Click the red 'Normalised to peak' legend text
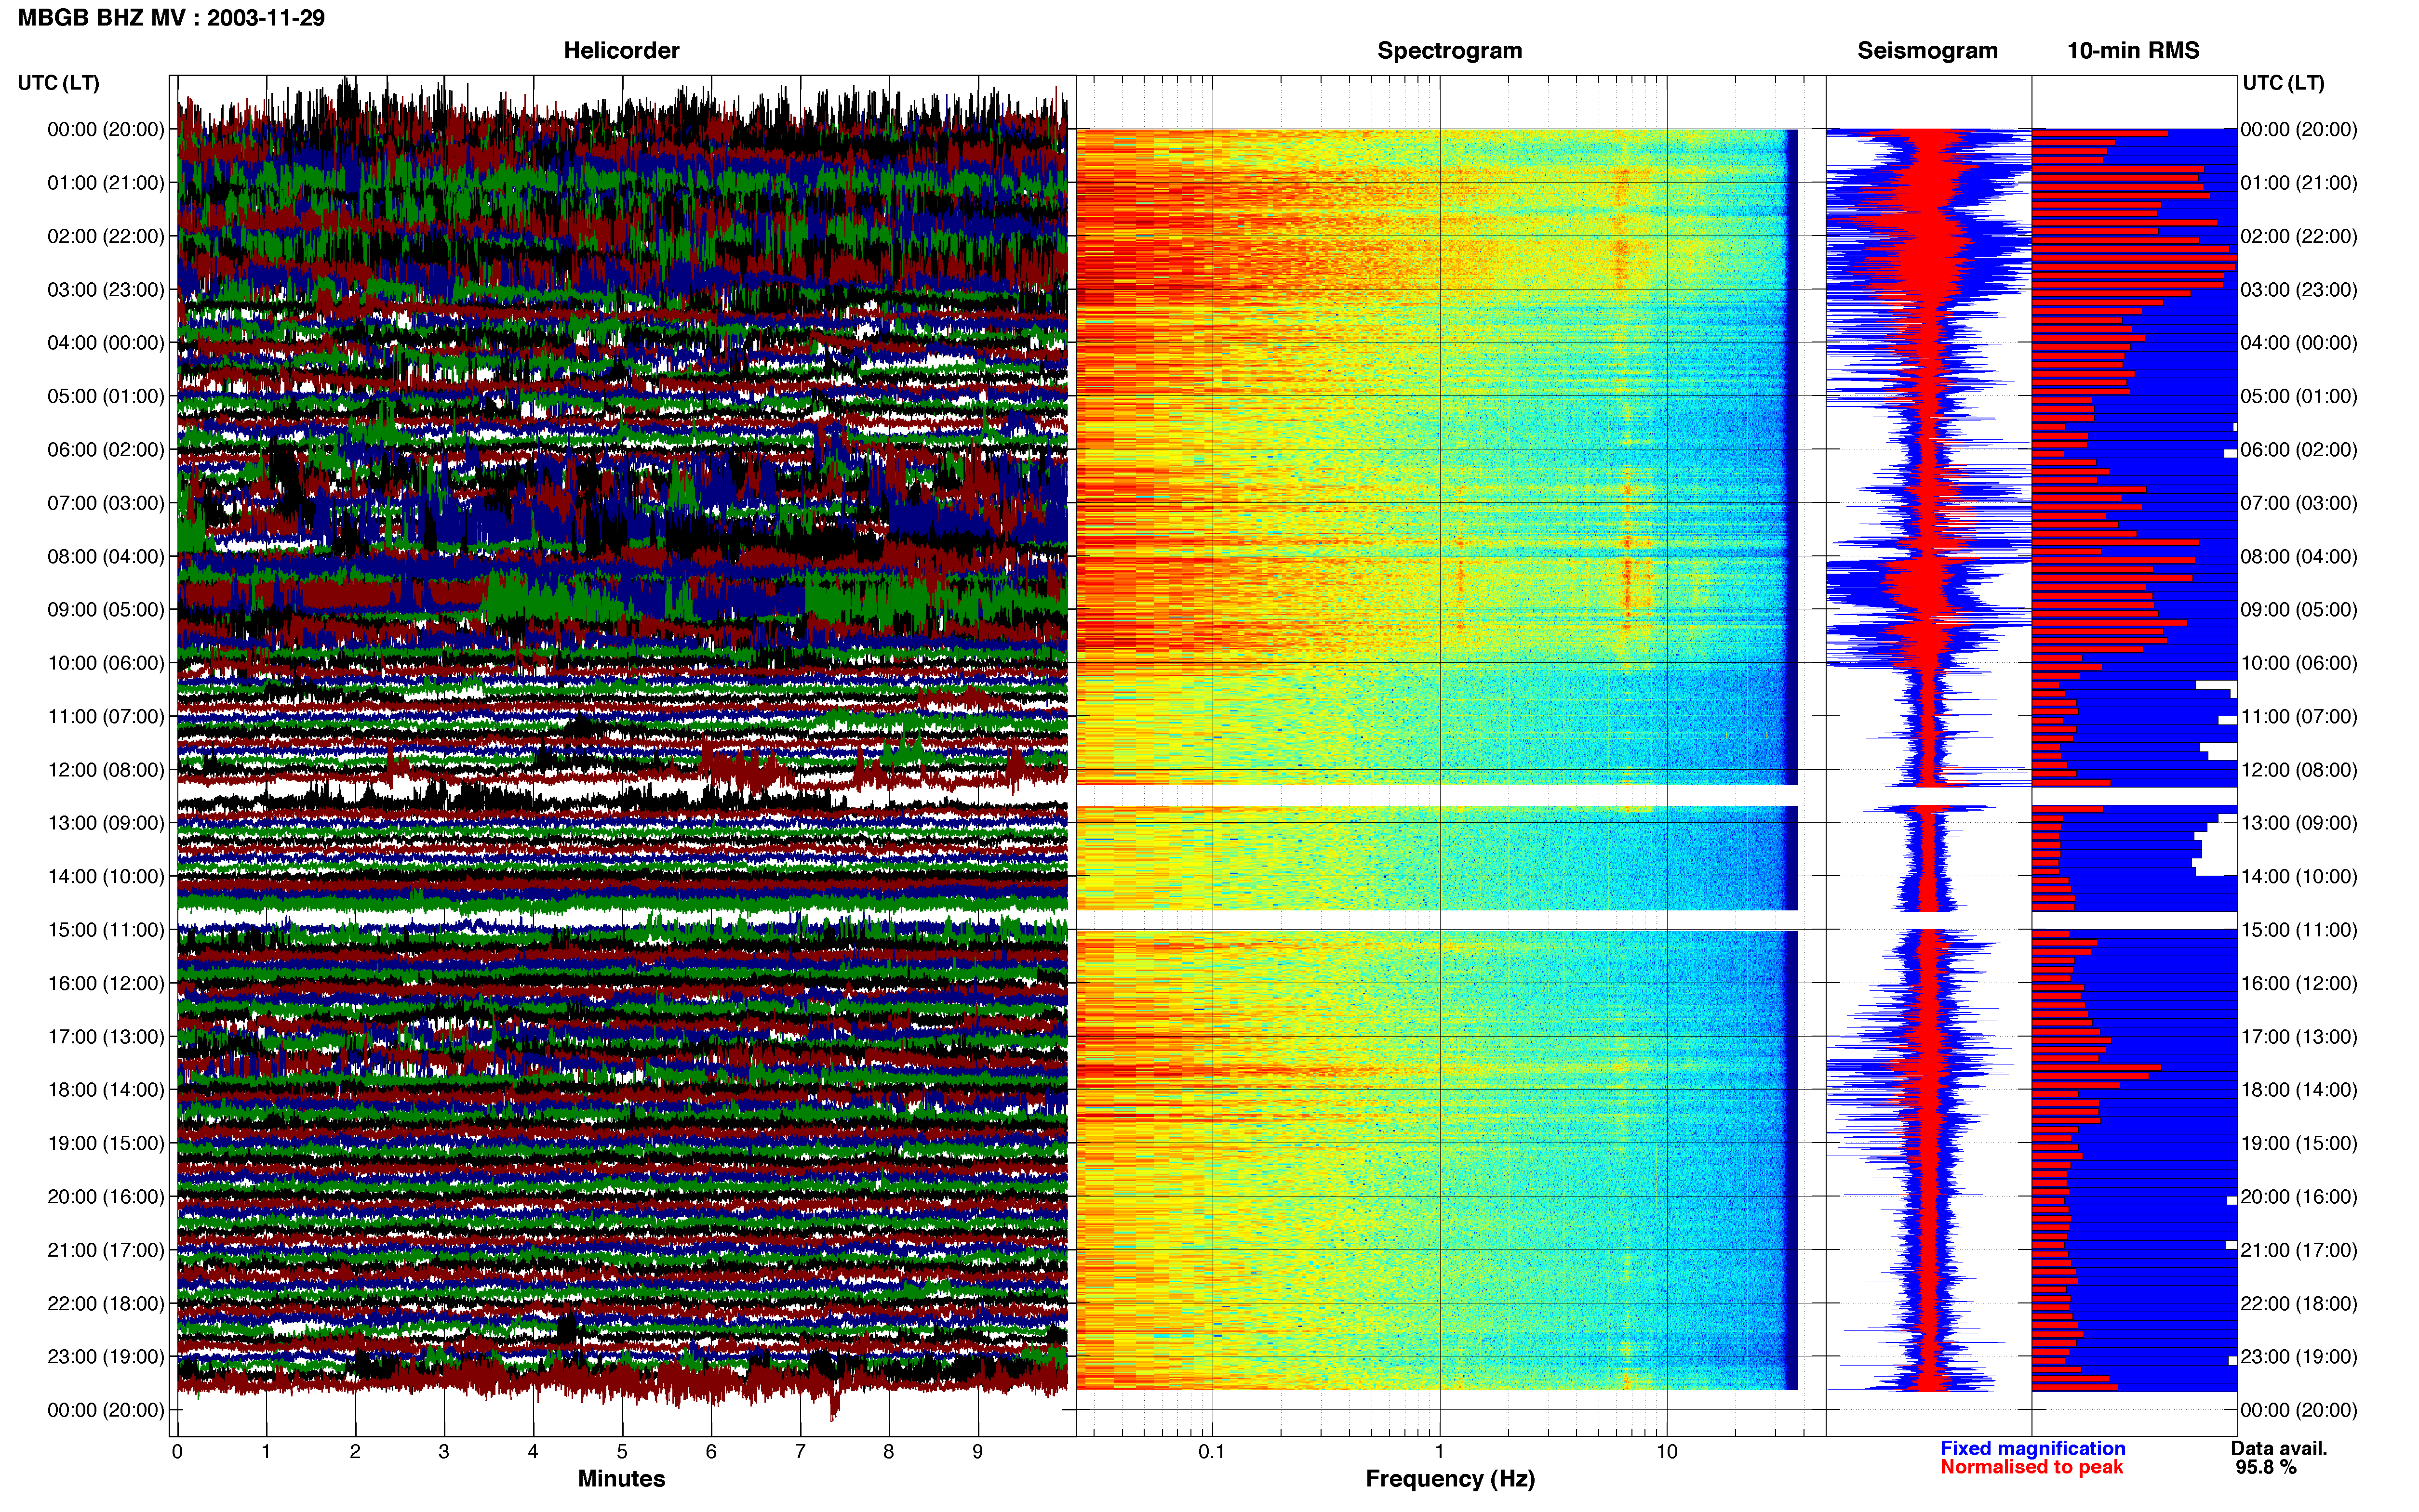The image size is (2419, 1512). tap(2031, 1467)
